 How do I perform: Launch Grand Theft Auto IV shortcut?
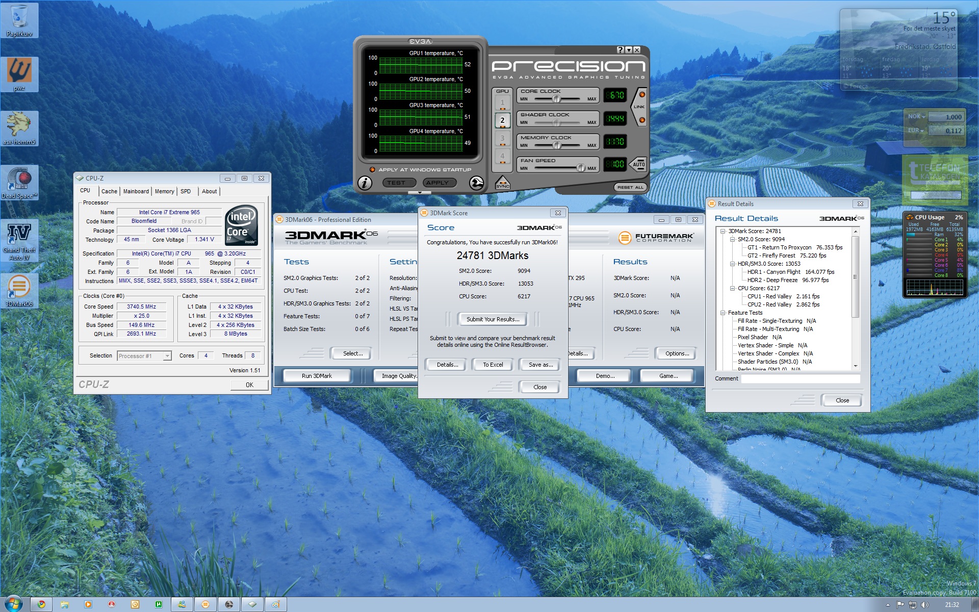[19, 241]
